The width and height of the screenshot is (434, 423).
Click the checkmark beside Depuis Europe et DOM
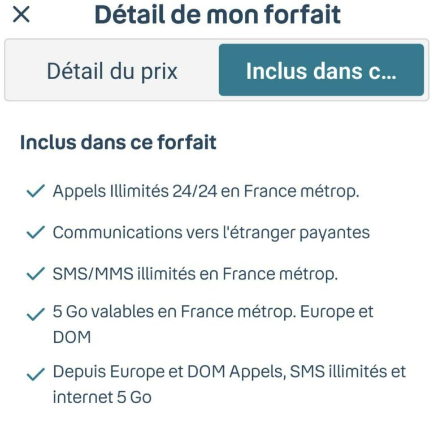[36, 374]
